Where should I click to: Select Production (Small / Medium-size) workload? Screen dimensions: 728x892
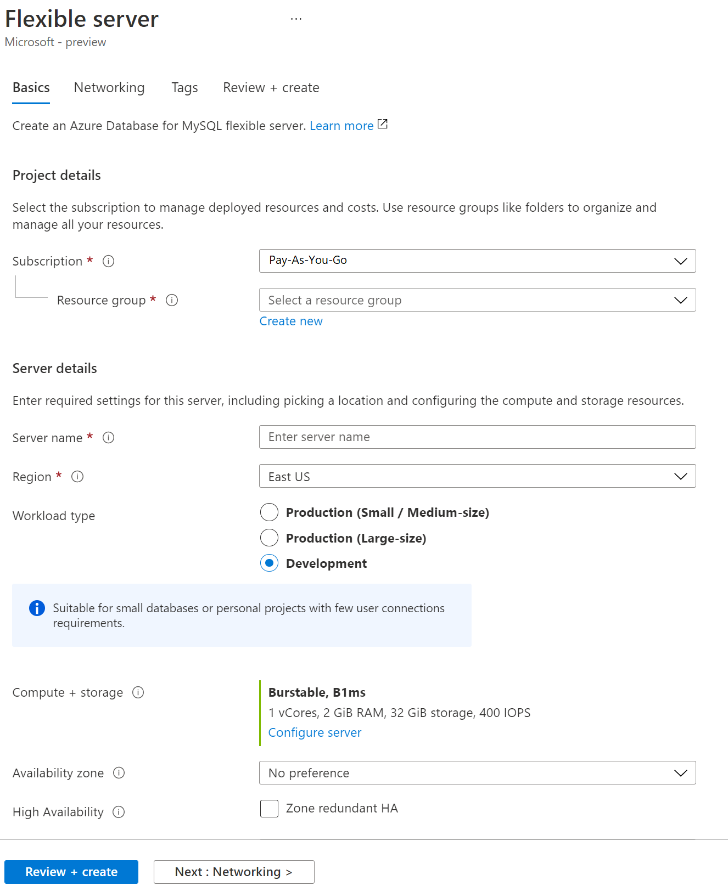[x=269, y=512]
